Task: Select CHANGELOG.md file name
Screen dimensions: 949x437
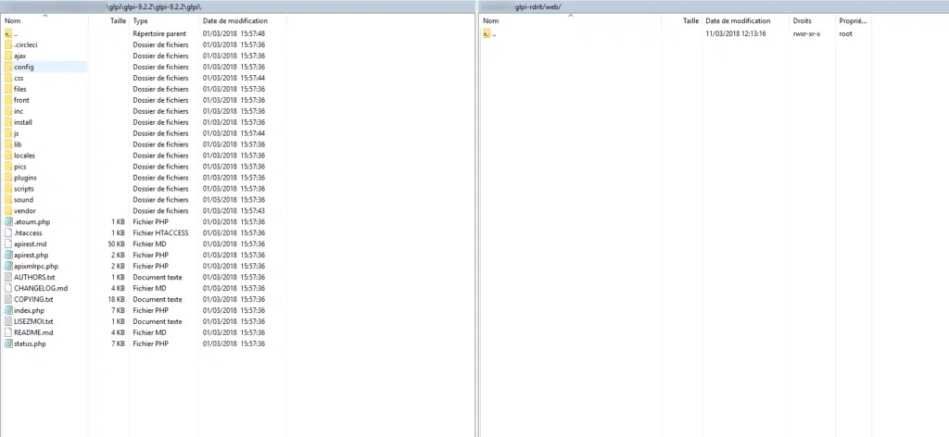Action: [41, 288]
